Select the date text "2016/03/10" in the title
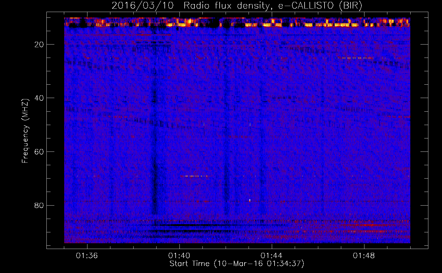Viewport: 442px width, 273px height. click(142, 5)
